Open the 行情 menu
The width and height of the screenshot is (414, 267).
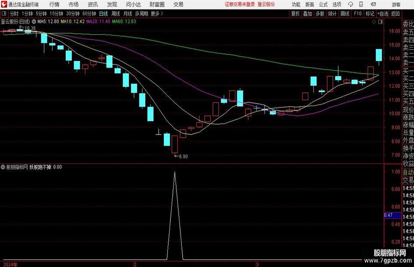coord(54,4)
